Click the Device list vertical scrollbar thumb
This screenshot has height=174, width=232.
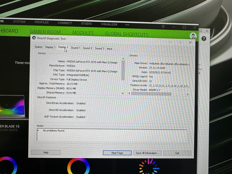[x=123, y=70]
